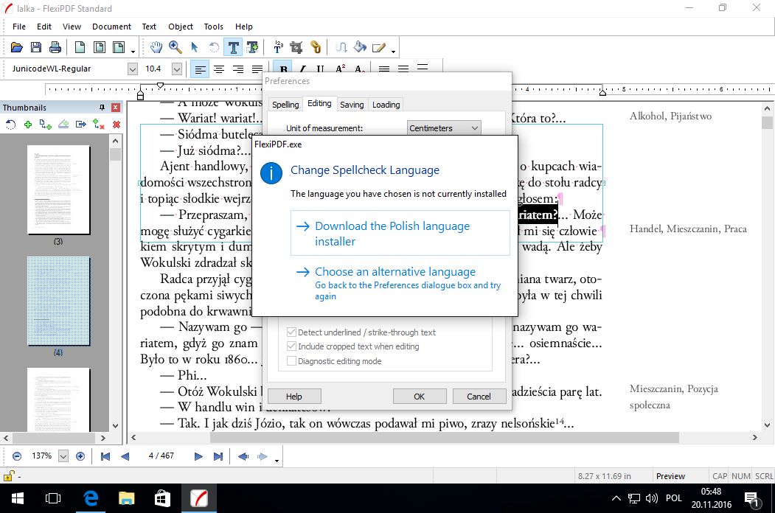The height and width of the screenshot is (513, 775).
Task: Expand the font size 10.4 dropdown
Action: [176, 69]
